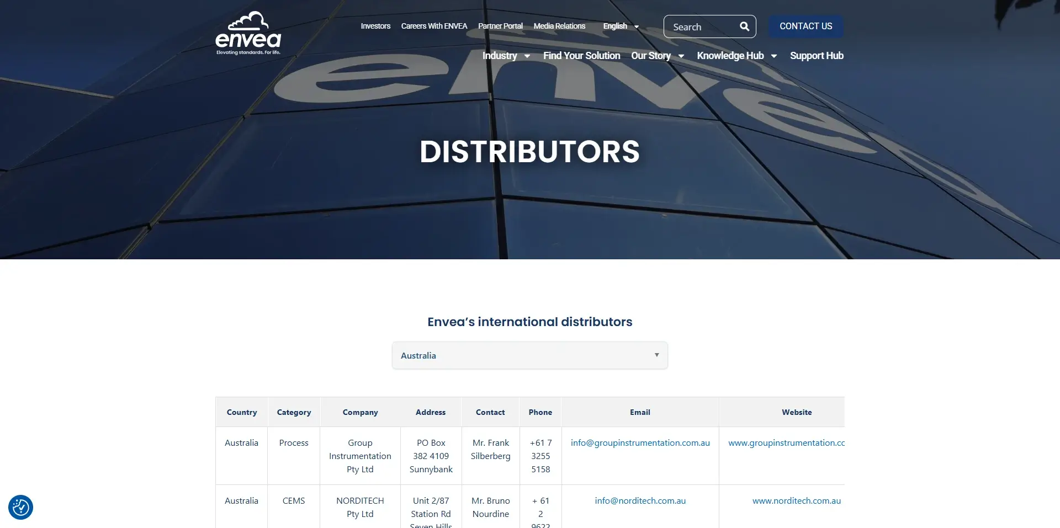Click phone number +61 7 3255 5158
The width and height of the screenshot is (1060, 528).
pos(540,456)
